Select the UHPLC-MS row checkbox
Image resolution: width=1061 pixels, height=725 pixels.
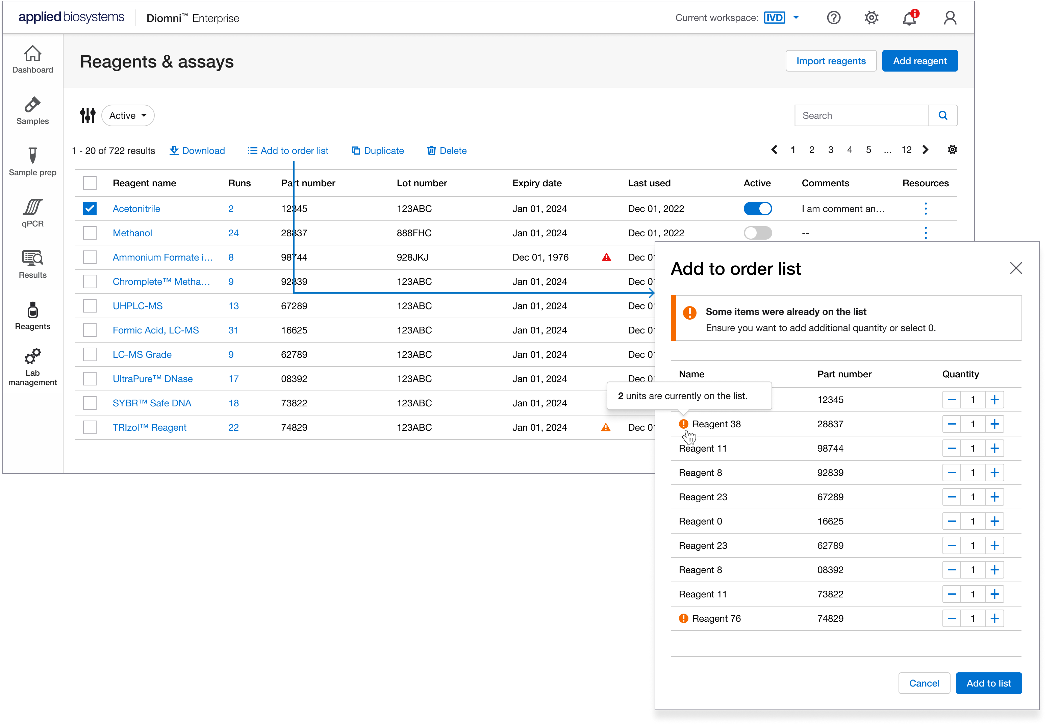[x=90, y=306]
